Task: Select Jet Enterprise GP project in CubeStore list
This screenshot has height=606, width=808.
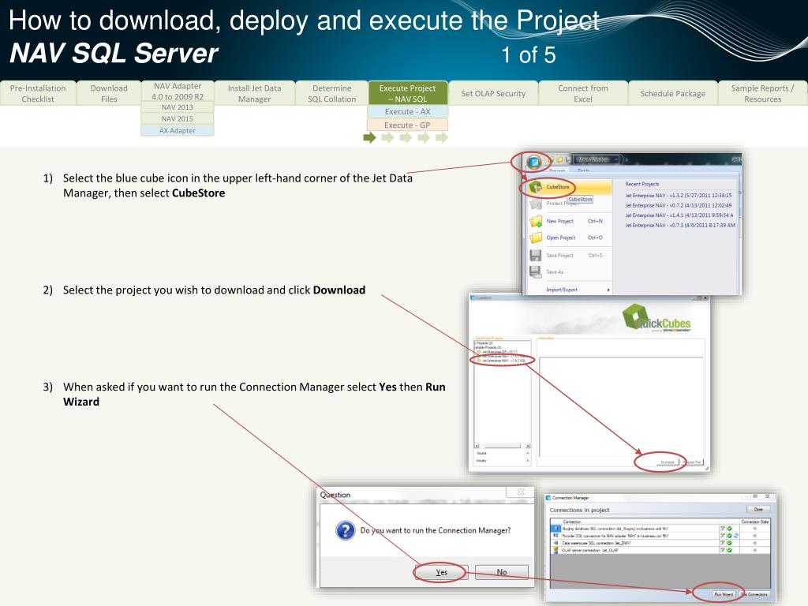Action: click(x=499, y=352)
